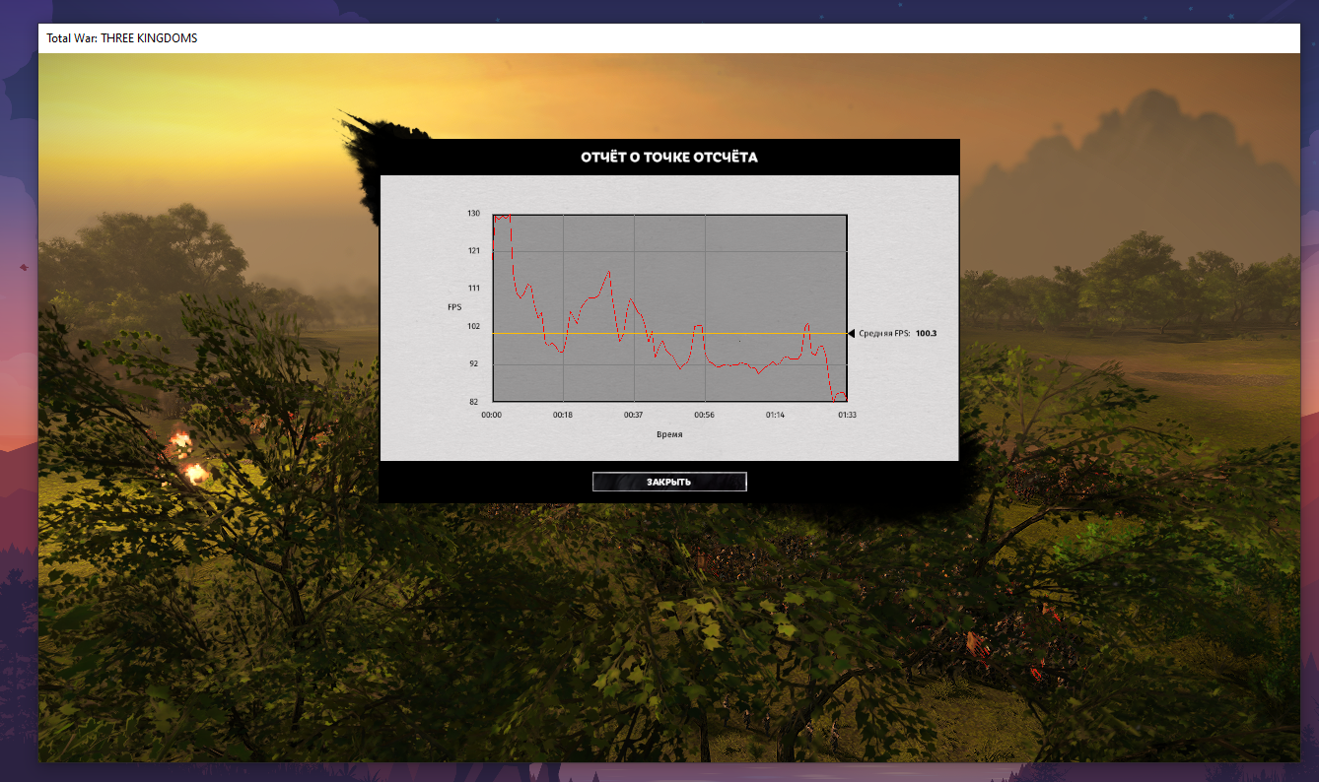Click the 01:14 time axis label
This screenshot has width=1319, height=782.
(x=776, y=416)
